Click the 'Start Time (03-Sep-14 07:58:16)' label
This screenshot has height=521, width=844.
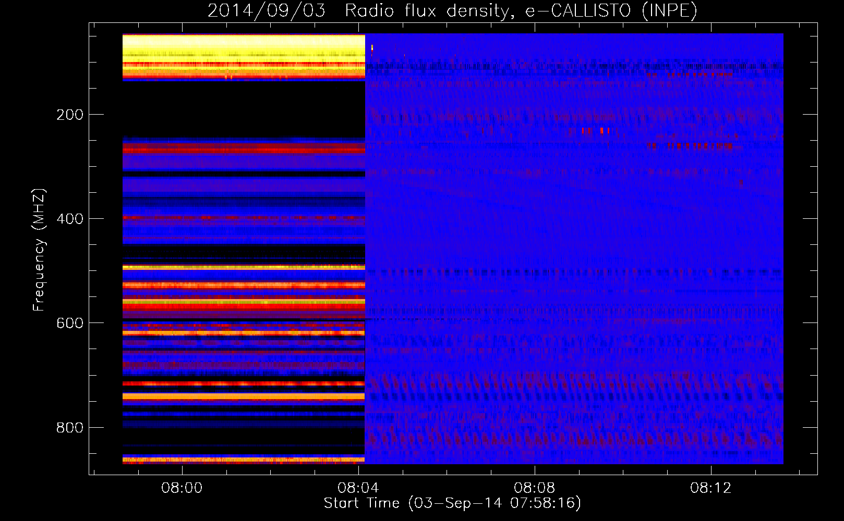click(x=452, y=503)
